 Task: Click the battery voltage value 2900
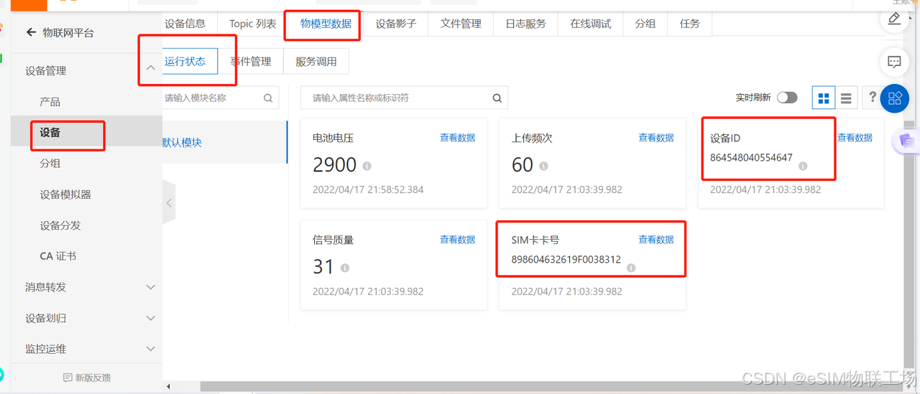coord(335,165)
